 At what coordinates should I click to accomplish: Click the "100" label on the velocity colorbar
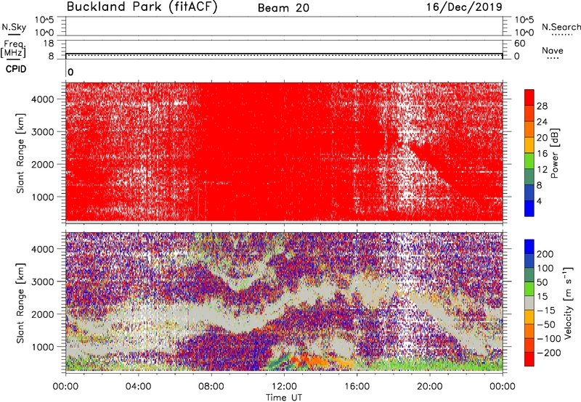pyautogui.click(x=545, y=268)
